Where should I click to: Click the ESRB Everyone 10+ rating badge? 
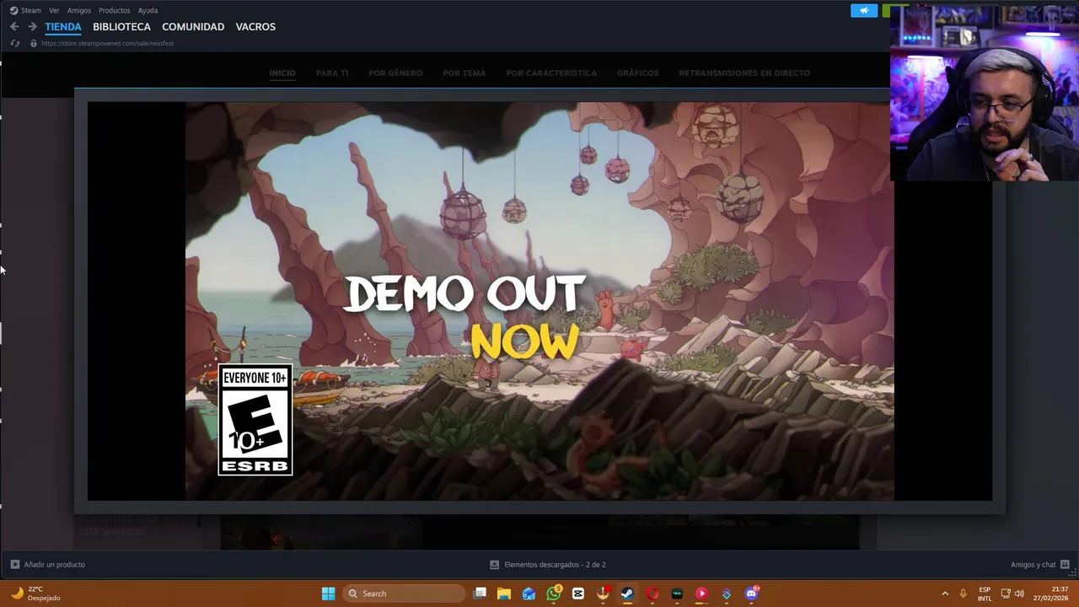tap(255, 420)
